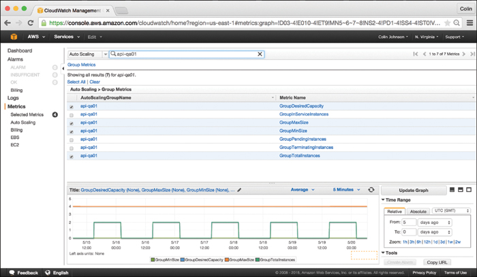Viewport: 477px width, 277px height.
Task: Go to next metrics page
Action: 464,54
